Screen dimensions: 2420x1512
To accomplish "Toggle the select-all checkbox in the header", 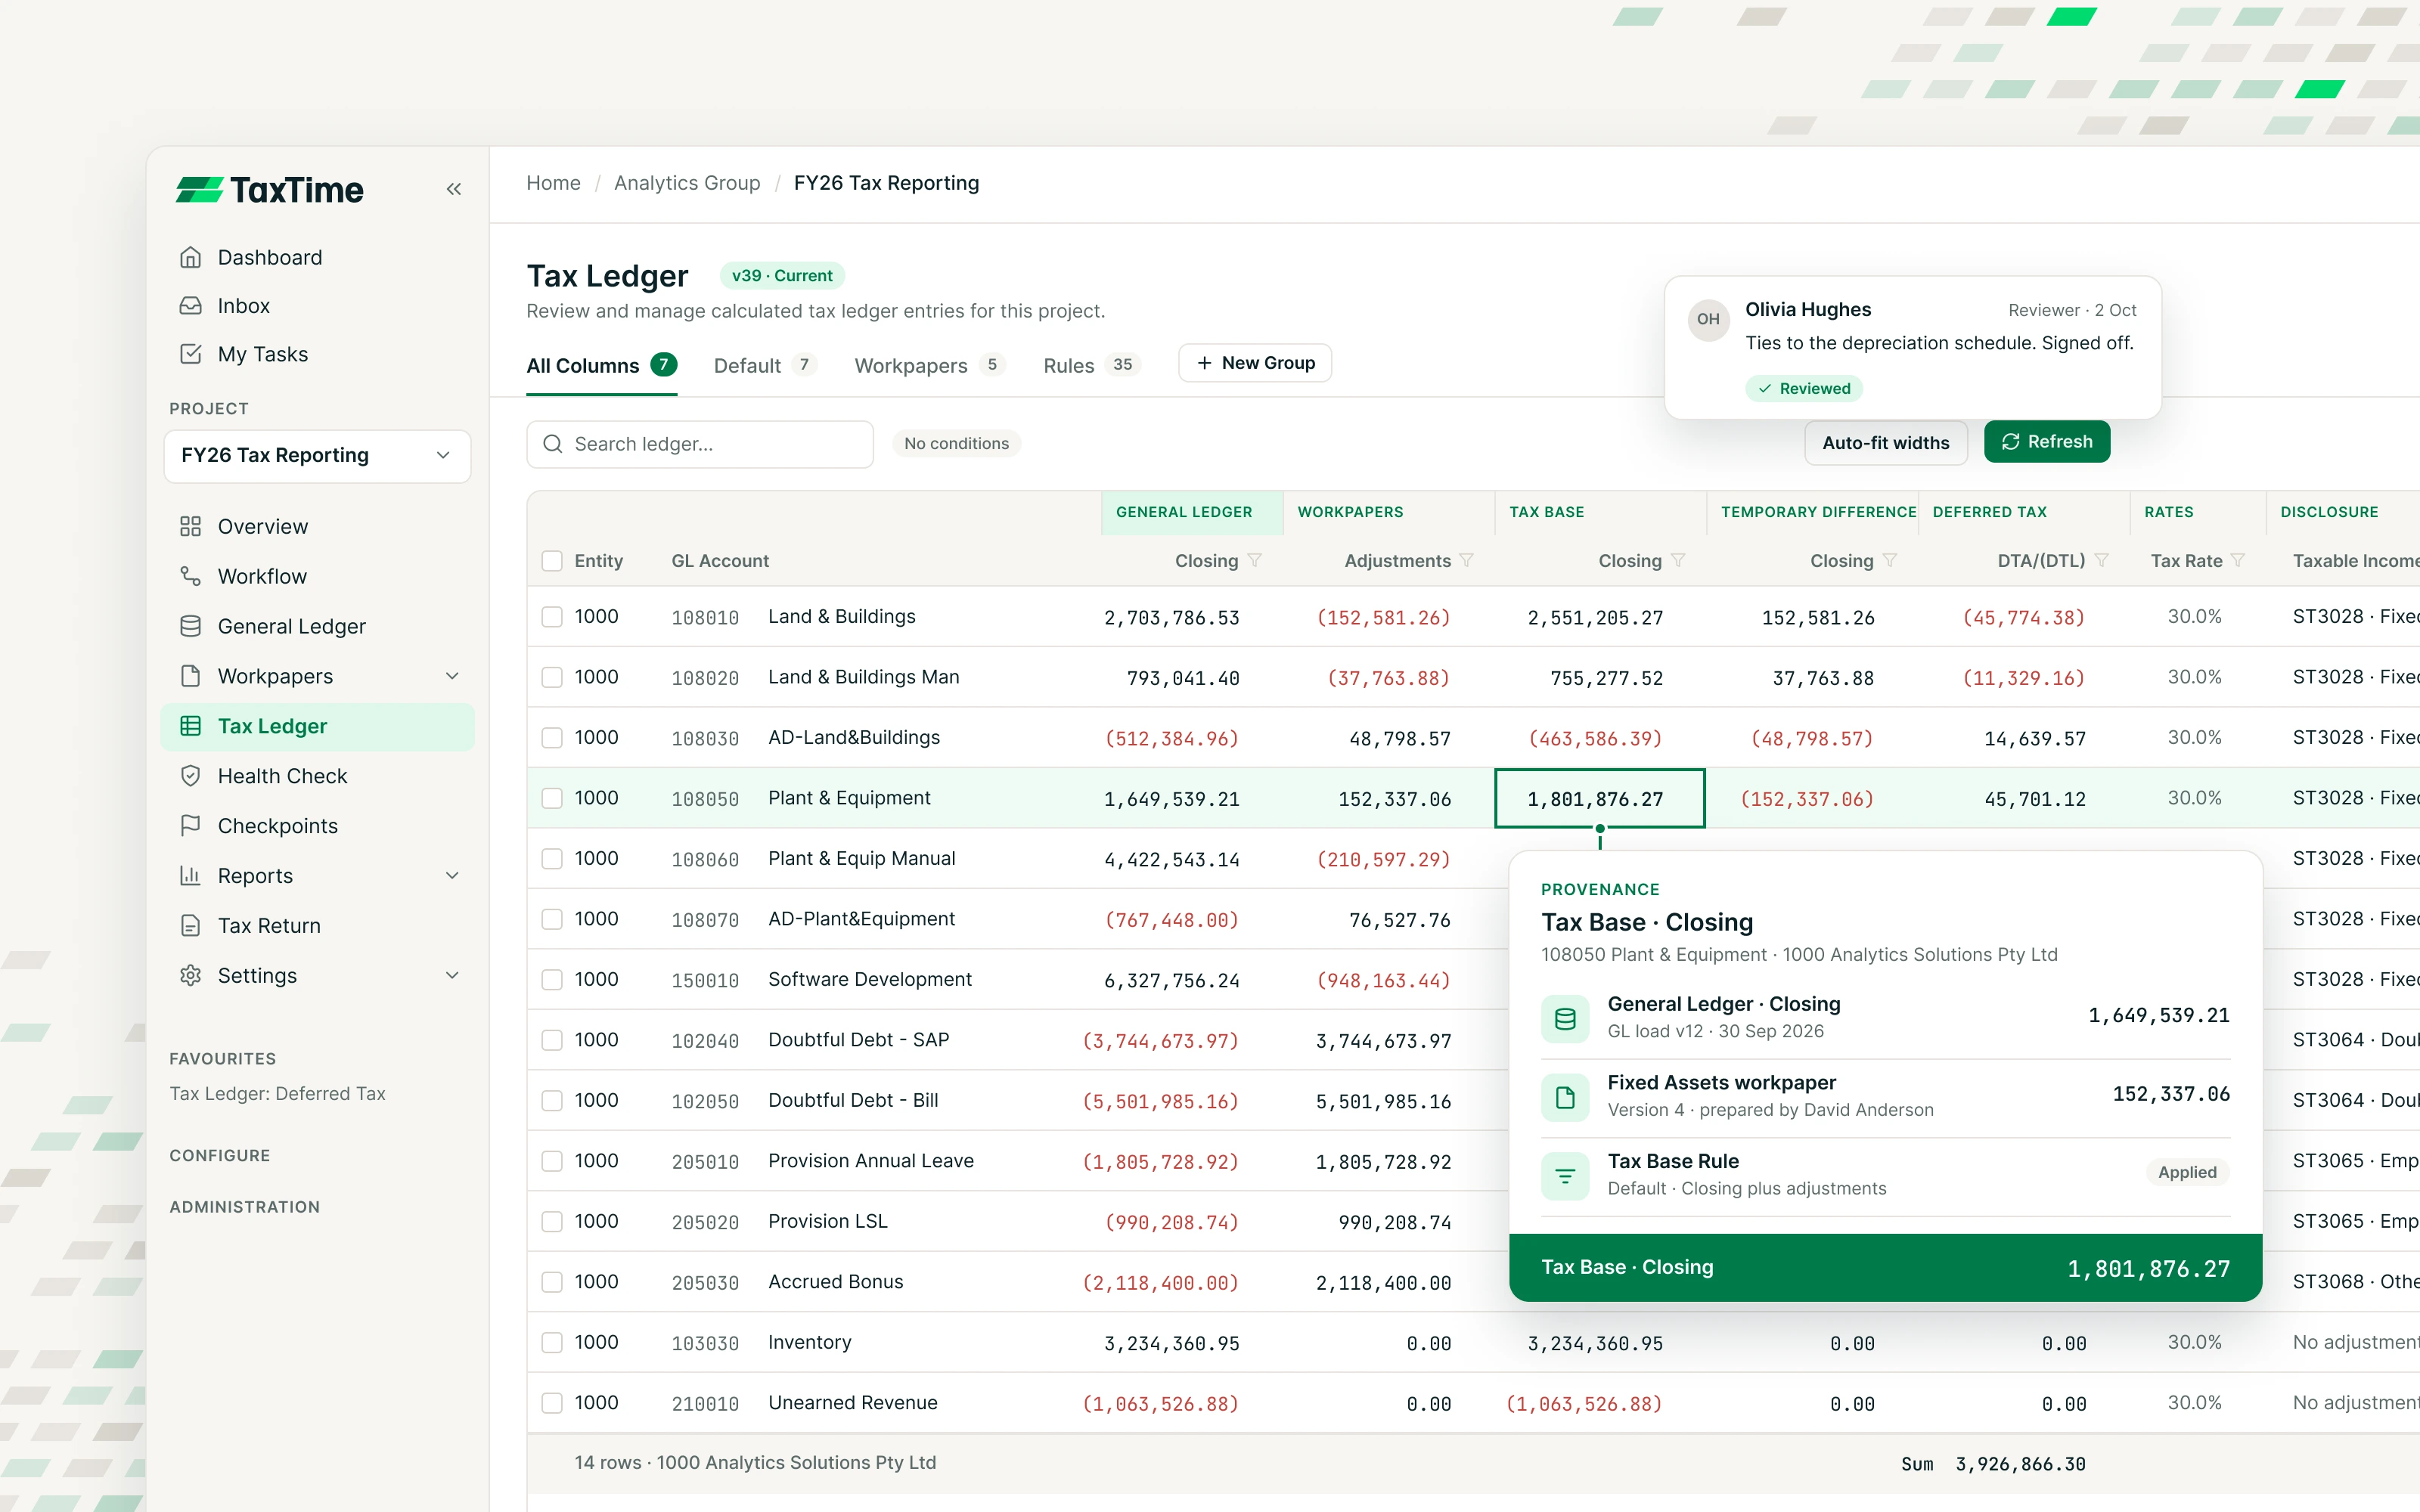I will (552, 561).
